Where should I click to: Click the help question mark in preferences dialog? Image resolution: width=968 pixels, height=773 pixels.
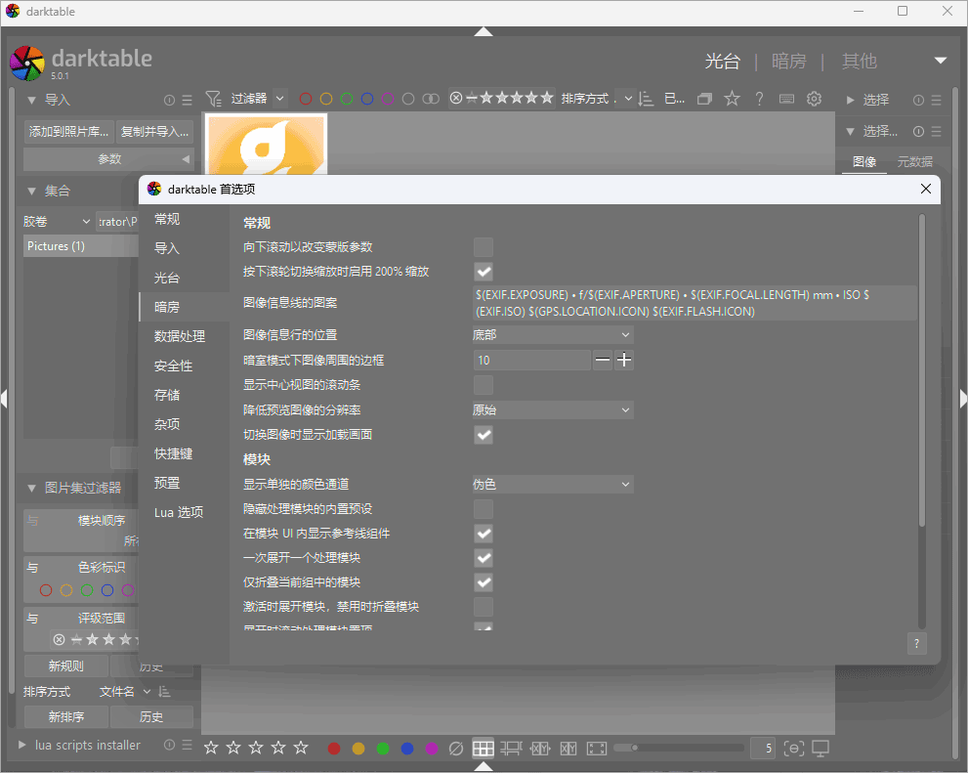[916, 643]
